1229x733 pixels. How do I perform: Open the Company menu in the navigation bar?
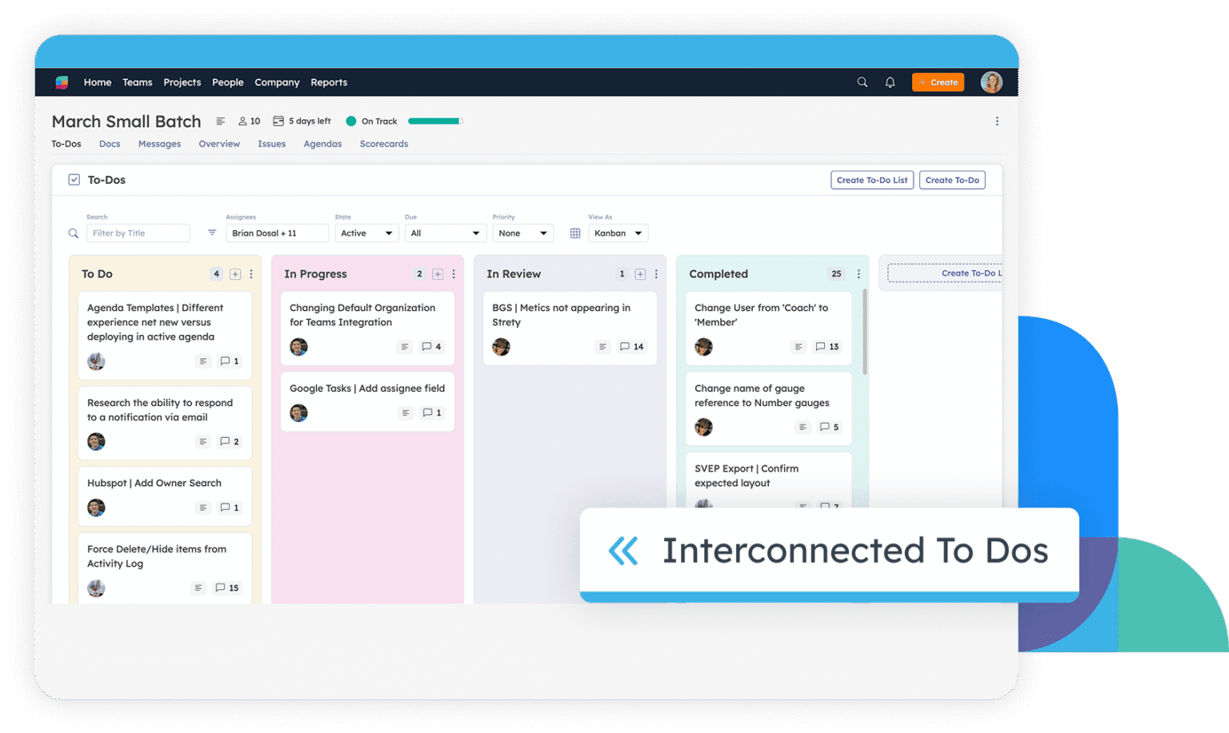pyautogui.click(x=277, y=82)
